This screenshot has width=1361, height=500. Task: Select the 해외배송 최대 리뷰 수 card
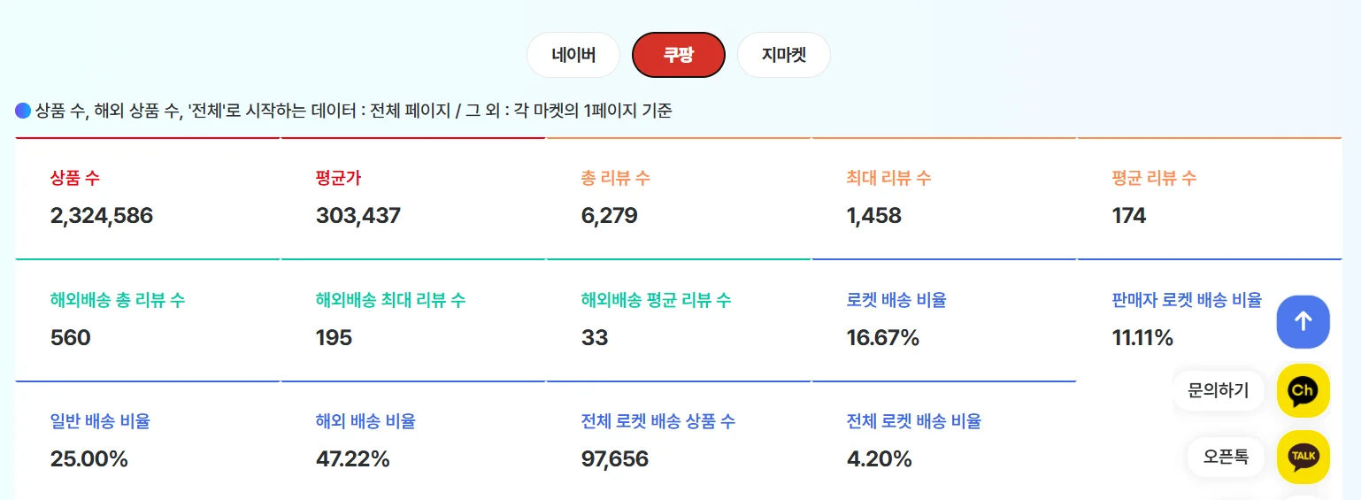(x=412, y=319)
